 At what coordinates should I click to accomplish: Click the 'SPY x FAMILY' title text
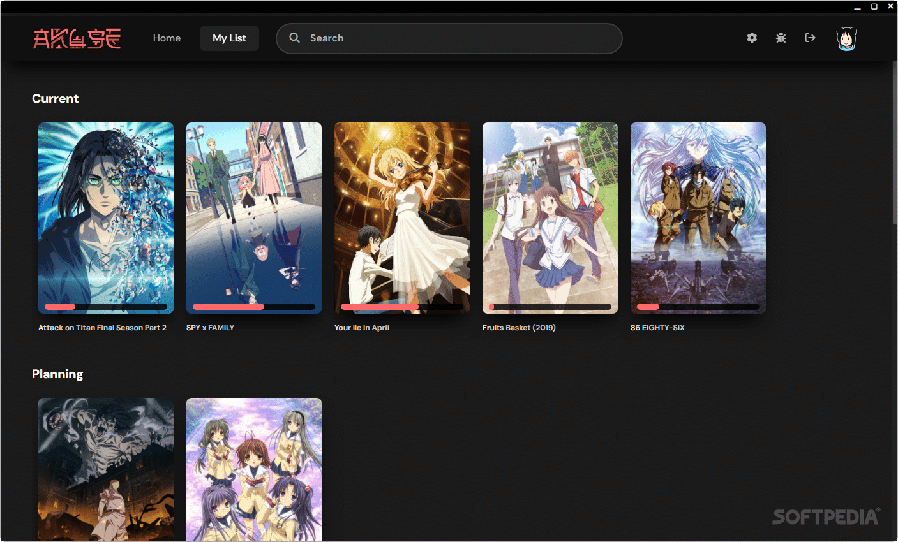pyautogui.click(x=210, y=328)
